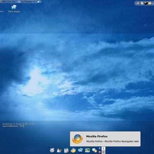Click the black bomb tray icon
Screen dimensions: 154x154
pos(146,3)
